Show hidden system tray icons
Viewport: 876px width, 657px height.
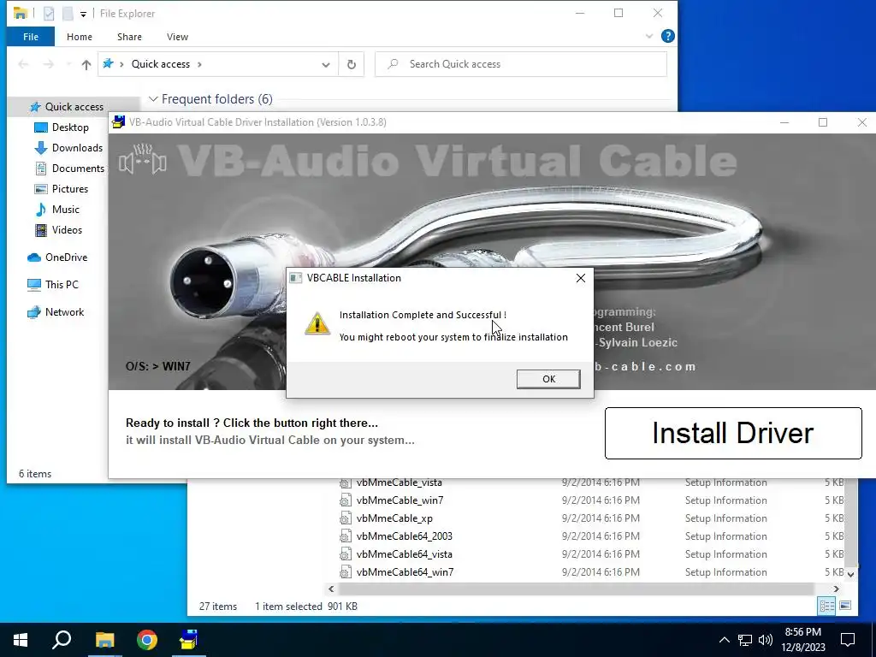tap(724, 640)
